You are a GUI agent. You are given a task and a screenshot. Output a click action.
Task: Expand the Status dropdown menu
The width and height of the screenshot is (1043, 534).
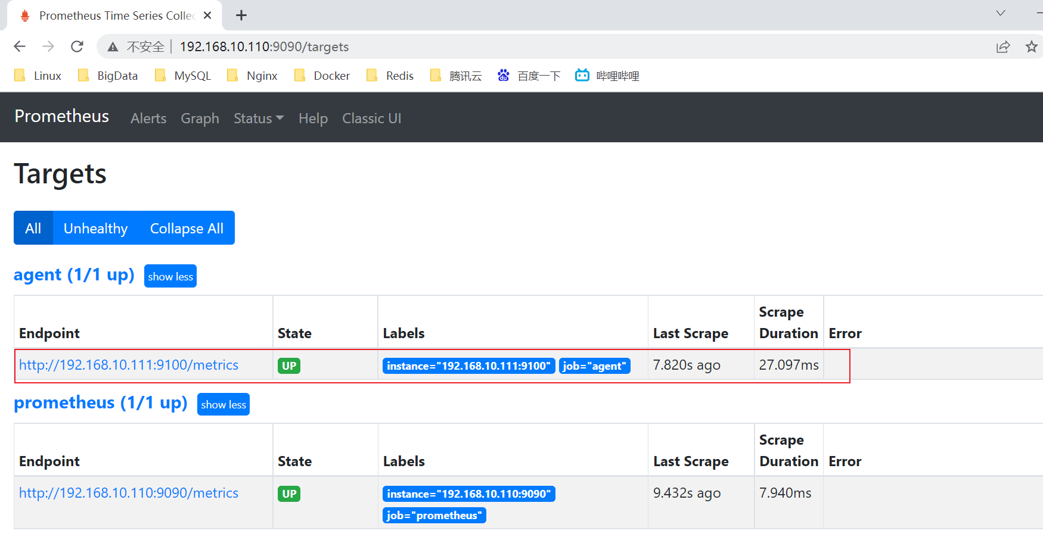[x=259, y=118]
